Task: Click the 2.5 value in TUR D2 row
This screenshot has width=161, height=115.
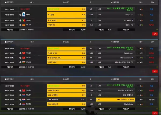Action: [91, 58]
